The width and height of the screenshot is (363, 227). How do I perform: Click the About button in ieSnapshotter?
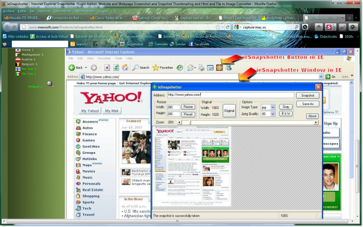(313, 116)
